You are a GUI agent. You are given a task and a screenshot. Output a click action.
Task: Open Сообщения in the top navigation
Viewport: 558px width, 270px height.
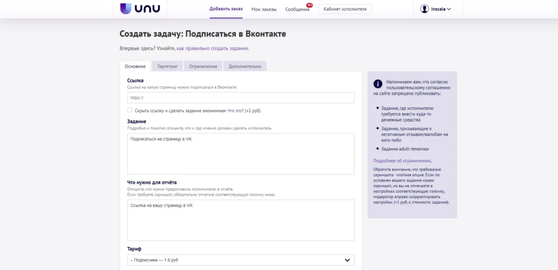[x=297, y=9]
